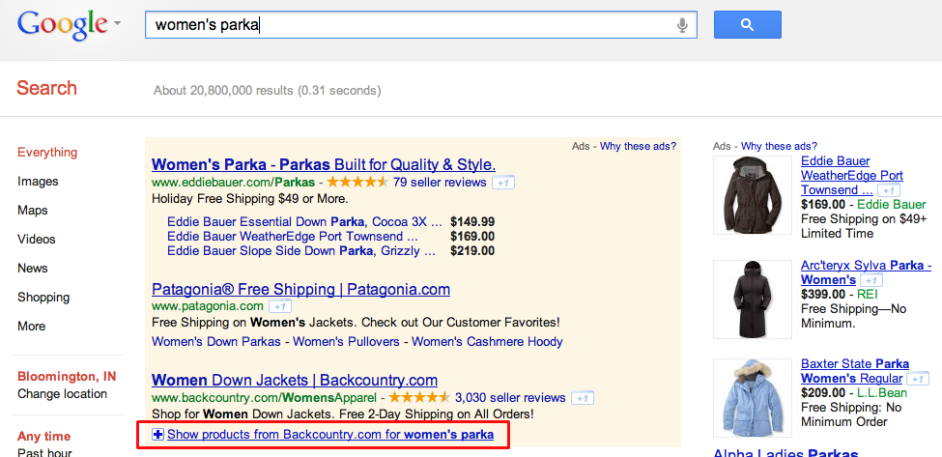
Task: Open Arc'teryx Sylva Parka - Women's title
Action: point(866,272)
